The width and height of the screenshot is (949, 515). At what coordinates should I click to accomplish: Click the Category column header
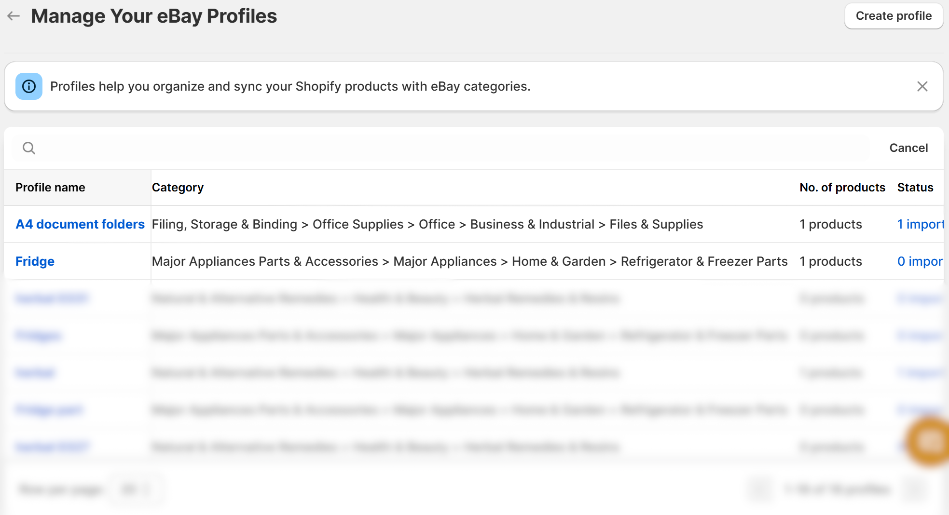tap(178, 188)
